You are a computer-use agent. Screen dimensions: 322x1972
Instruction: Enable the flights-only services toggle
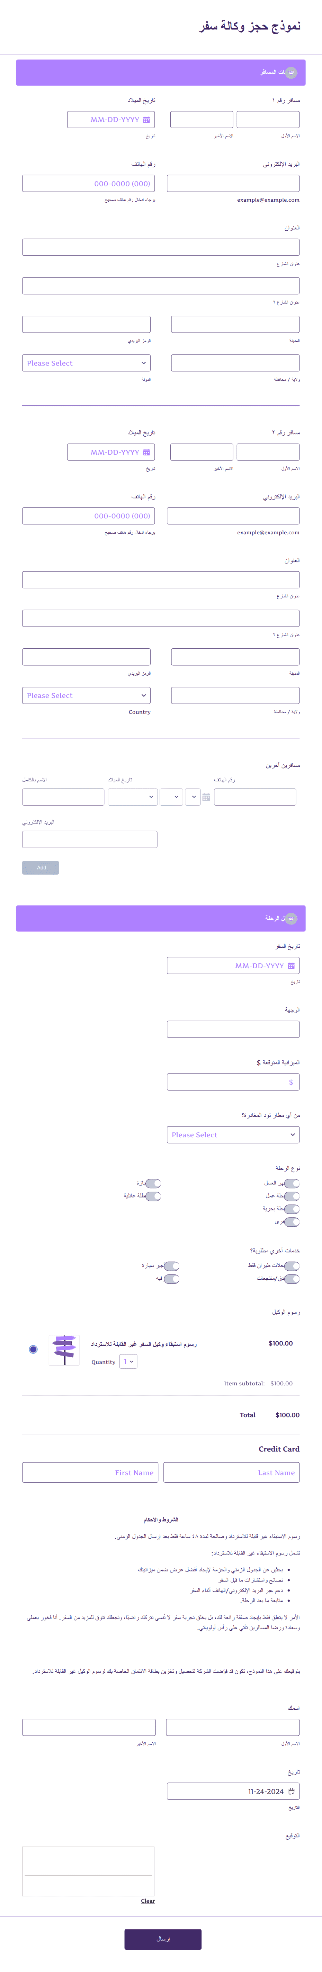pyautogui.click(x=292, y=1265)
